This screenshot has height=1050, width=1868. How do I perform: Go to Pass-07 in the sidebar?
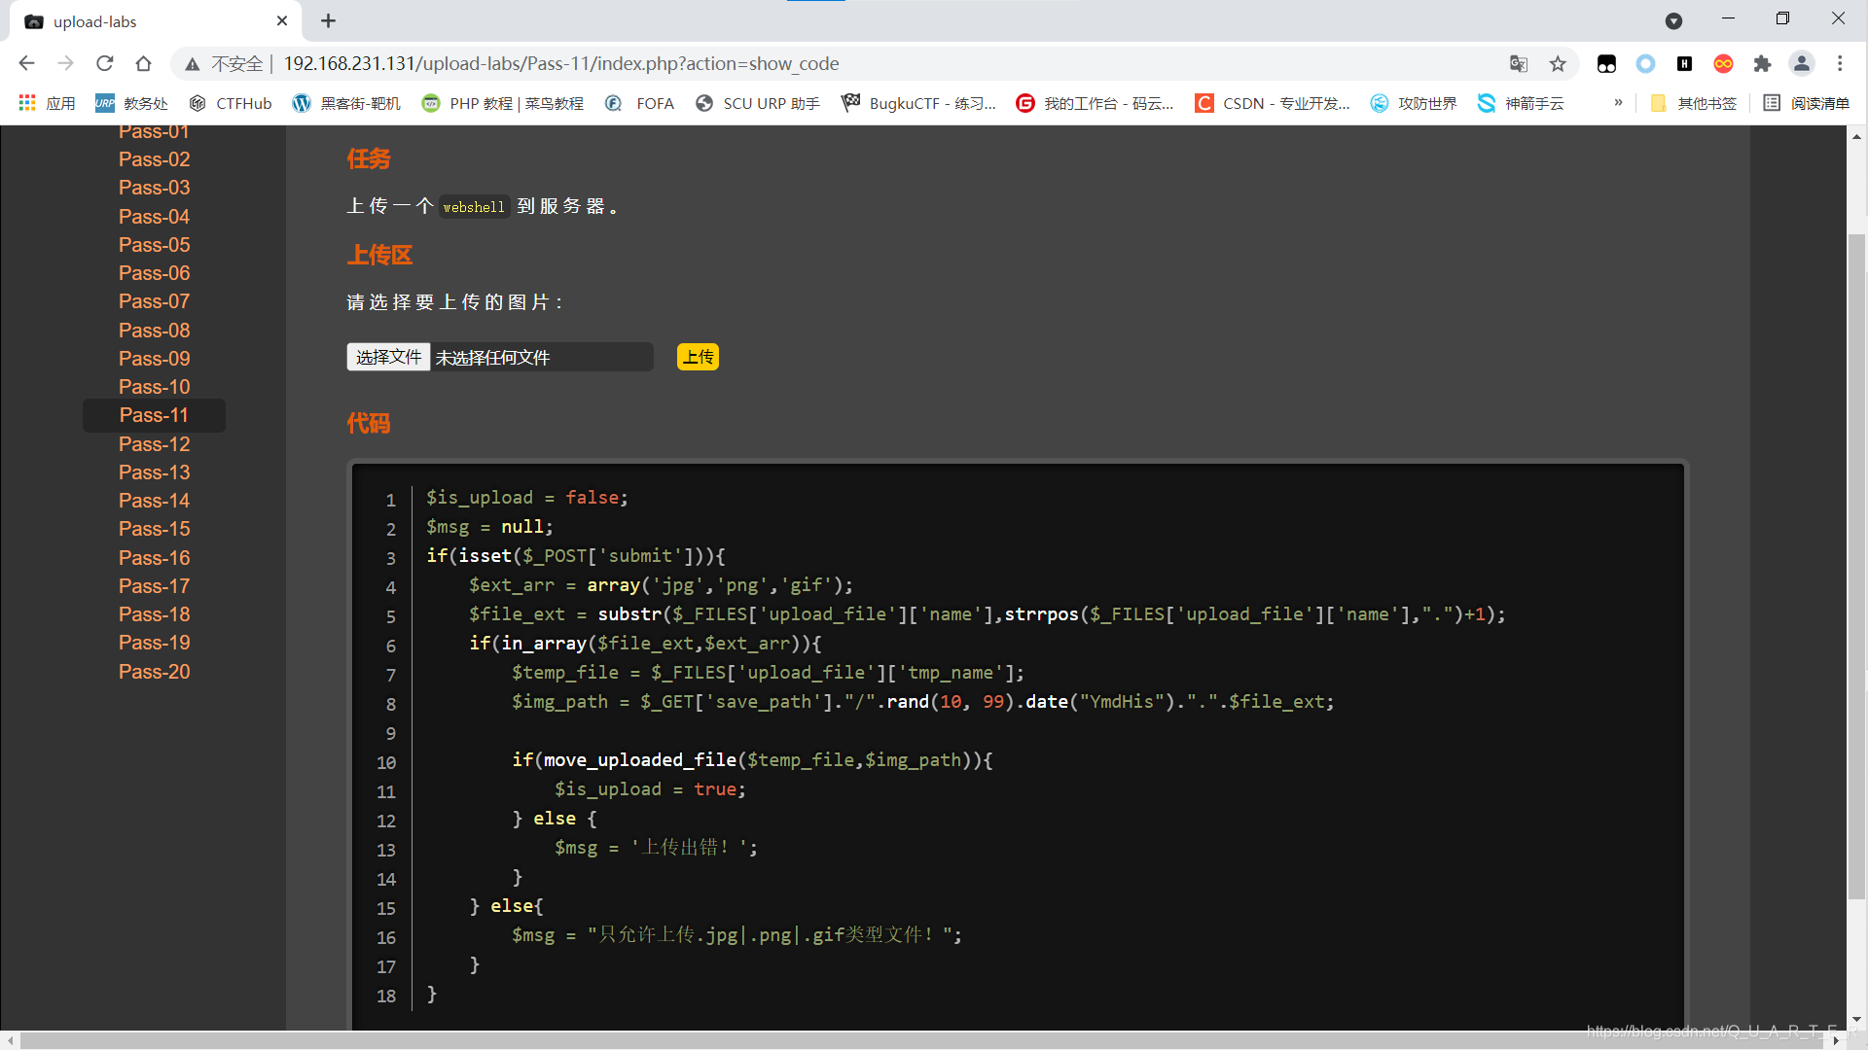click(154, 301)
